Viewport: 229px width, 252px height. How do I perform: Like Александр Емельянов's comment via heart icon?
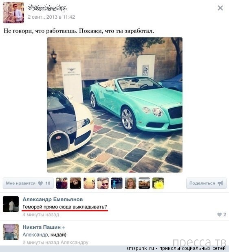pos(219,214)
